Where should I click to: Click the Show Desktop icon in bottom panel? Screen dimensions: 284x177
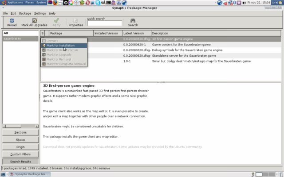(3, 174)
